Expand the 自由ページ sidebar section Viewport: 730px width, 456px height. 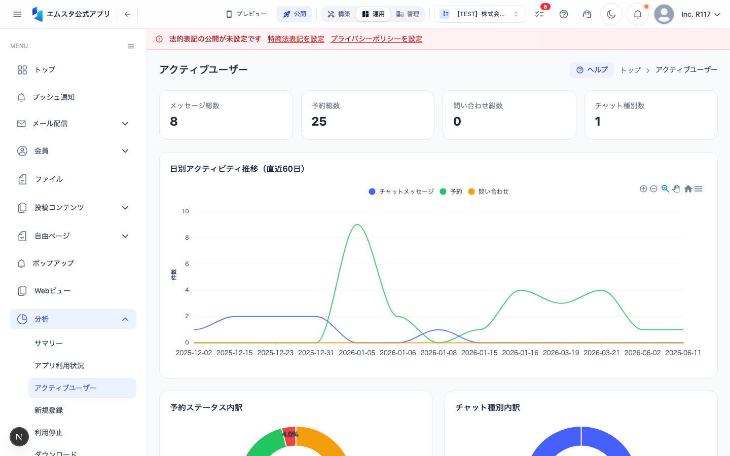coord(73,236)
